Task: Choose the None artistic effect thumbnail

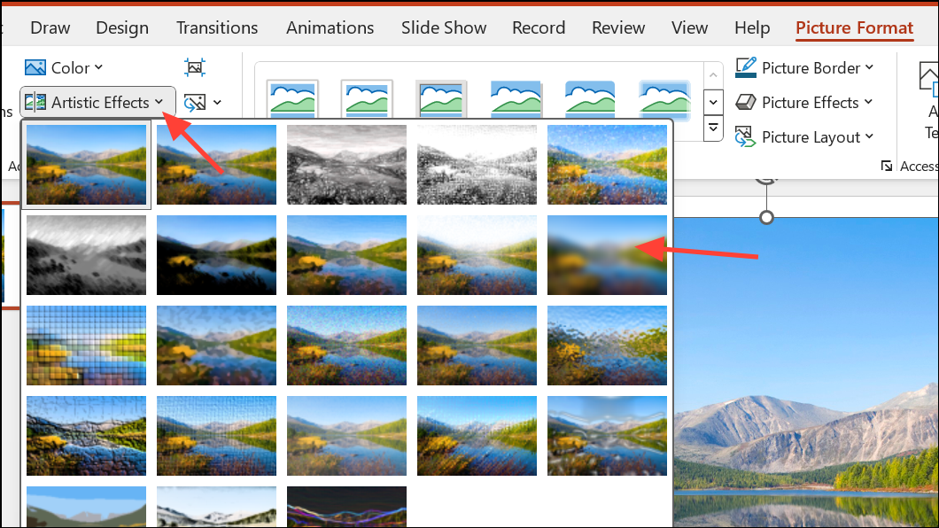Action: 86,165
